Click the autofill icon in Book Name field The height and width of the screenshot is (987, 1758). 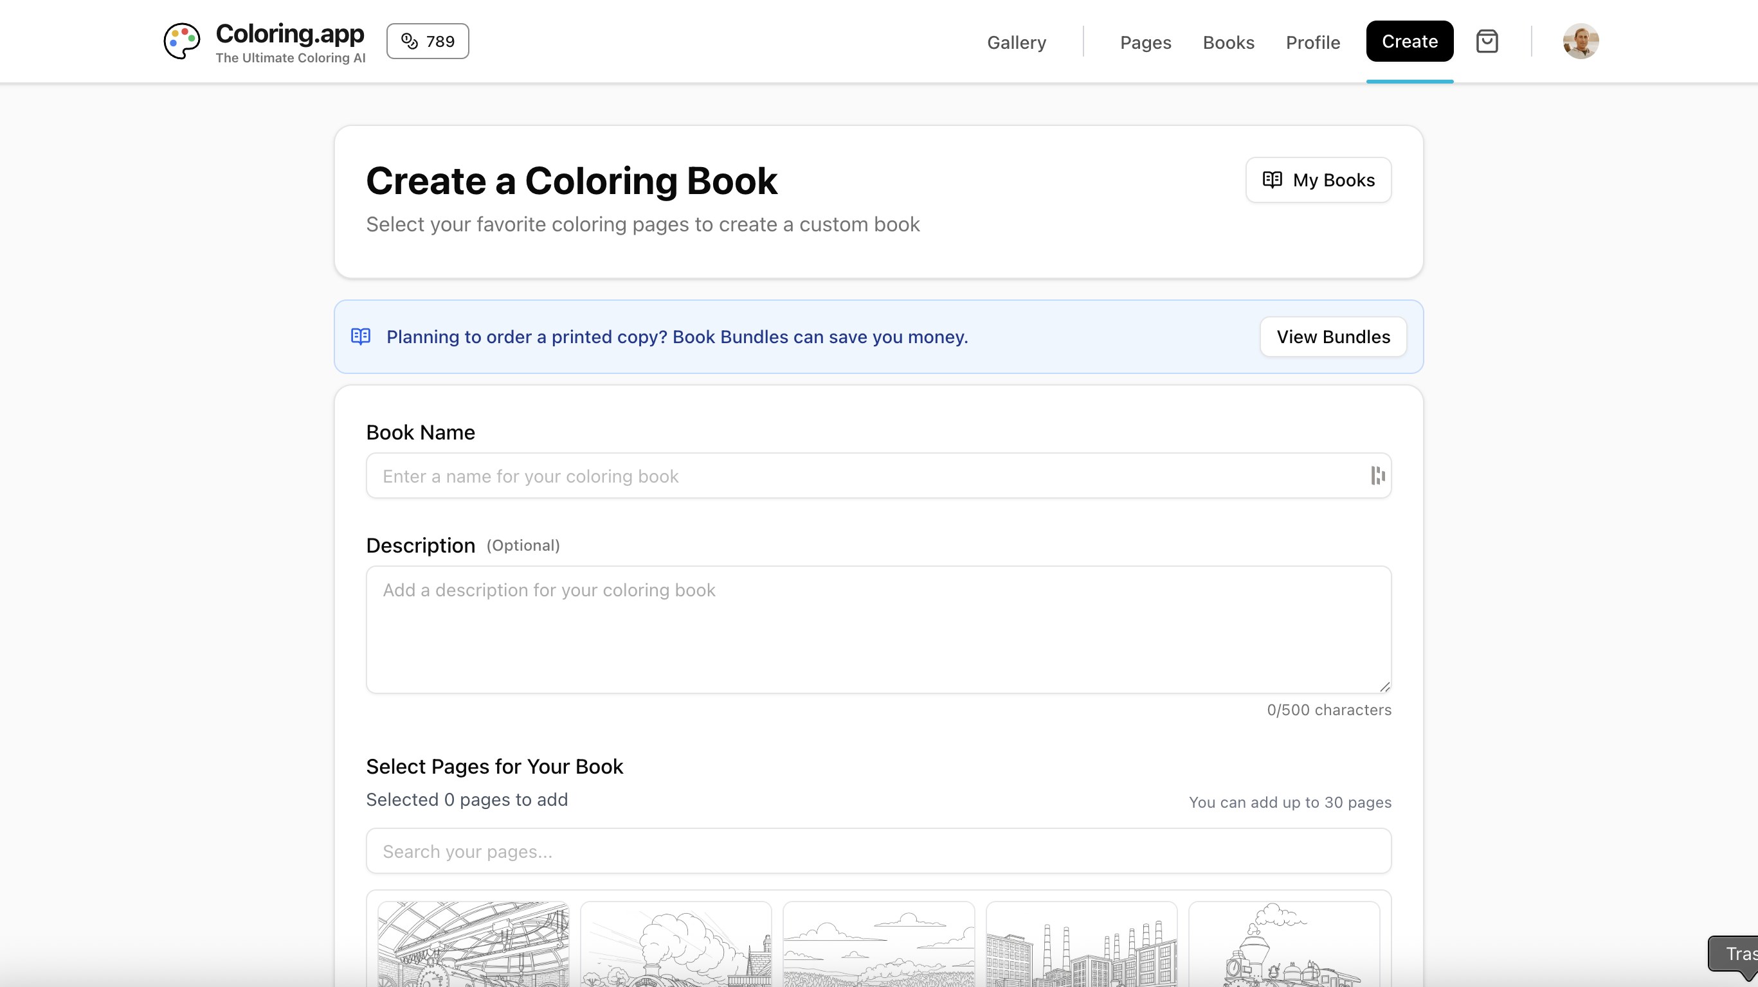pos(1377,476)
